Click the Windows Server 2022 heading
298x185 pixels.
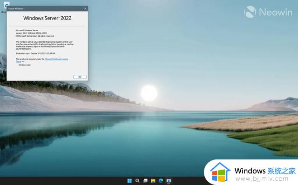point(47,18)
